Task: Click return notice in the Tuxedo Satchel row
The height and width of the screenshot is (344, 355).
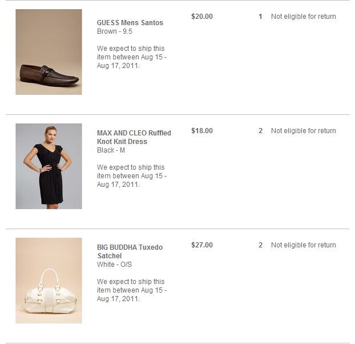Action: coord(303,245)
